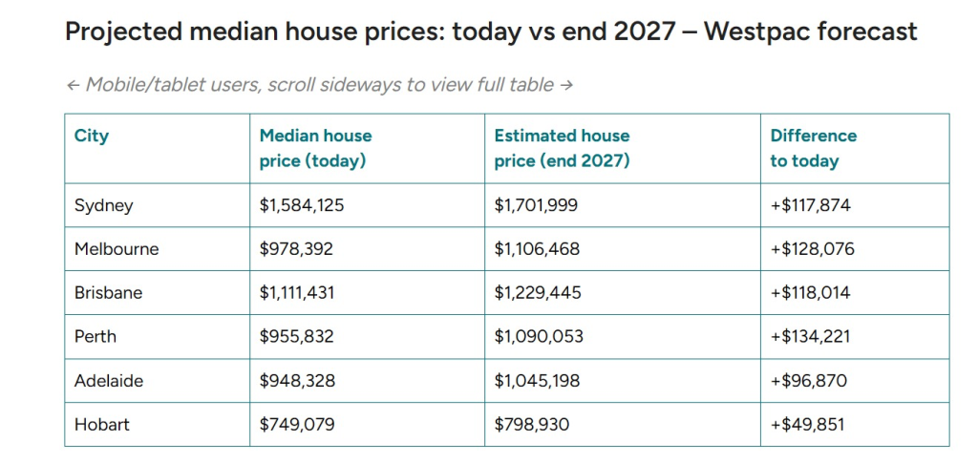
Task: Select the Brisbane city cell
Action: 108,293
